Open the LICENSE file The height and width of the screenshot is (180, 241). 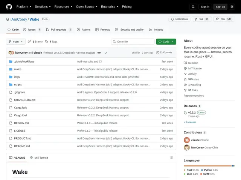tap(20, 130)
